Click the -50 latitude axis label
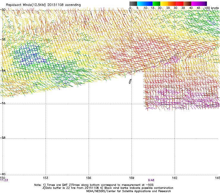The height and width of the screenshot is (193, 220). point(3,10)
